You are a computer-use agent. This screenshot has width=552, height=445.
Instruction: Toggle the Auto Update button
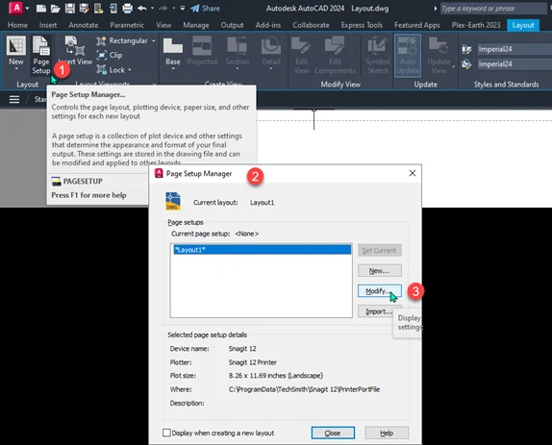click(408, 55)
